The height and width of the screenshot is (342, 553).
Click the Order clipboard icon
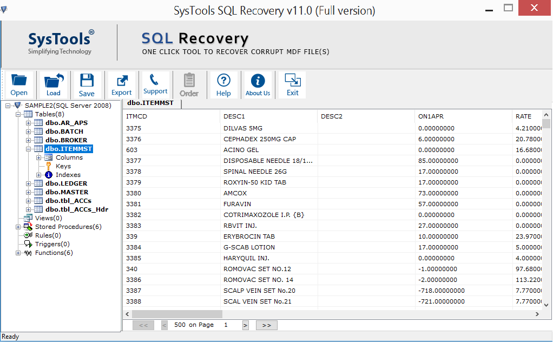[189, 80]
